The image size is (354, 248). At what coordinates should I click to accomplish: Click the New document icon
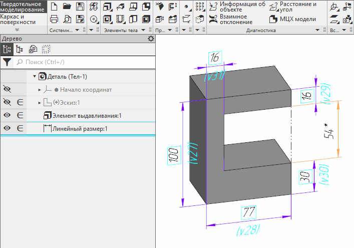coord(54,7)
